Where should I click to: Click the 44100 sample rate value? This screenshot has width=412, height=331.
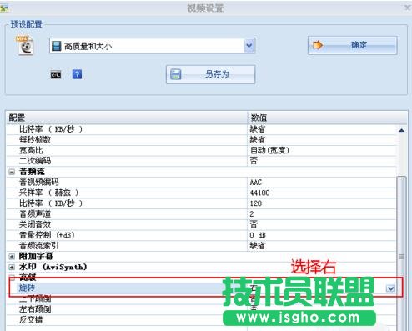(x=259, y=193)
